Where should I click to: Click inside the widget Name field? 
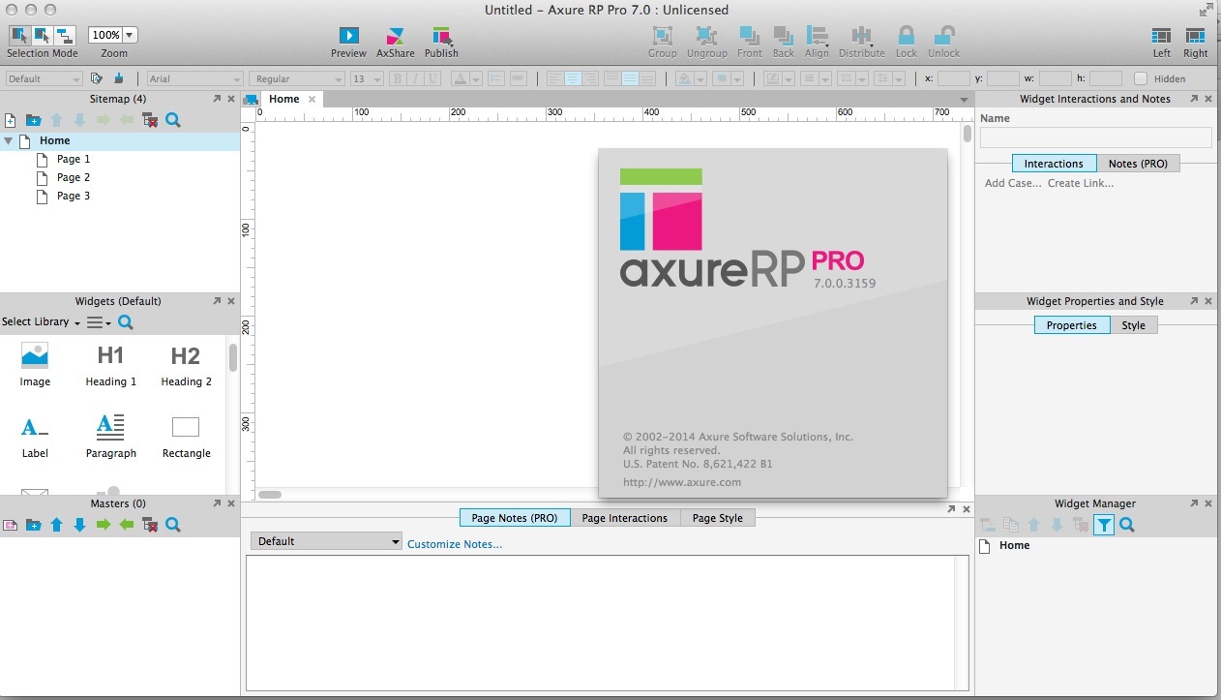coord(1095,137)
